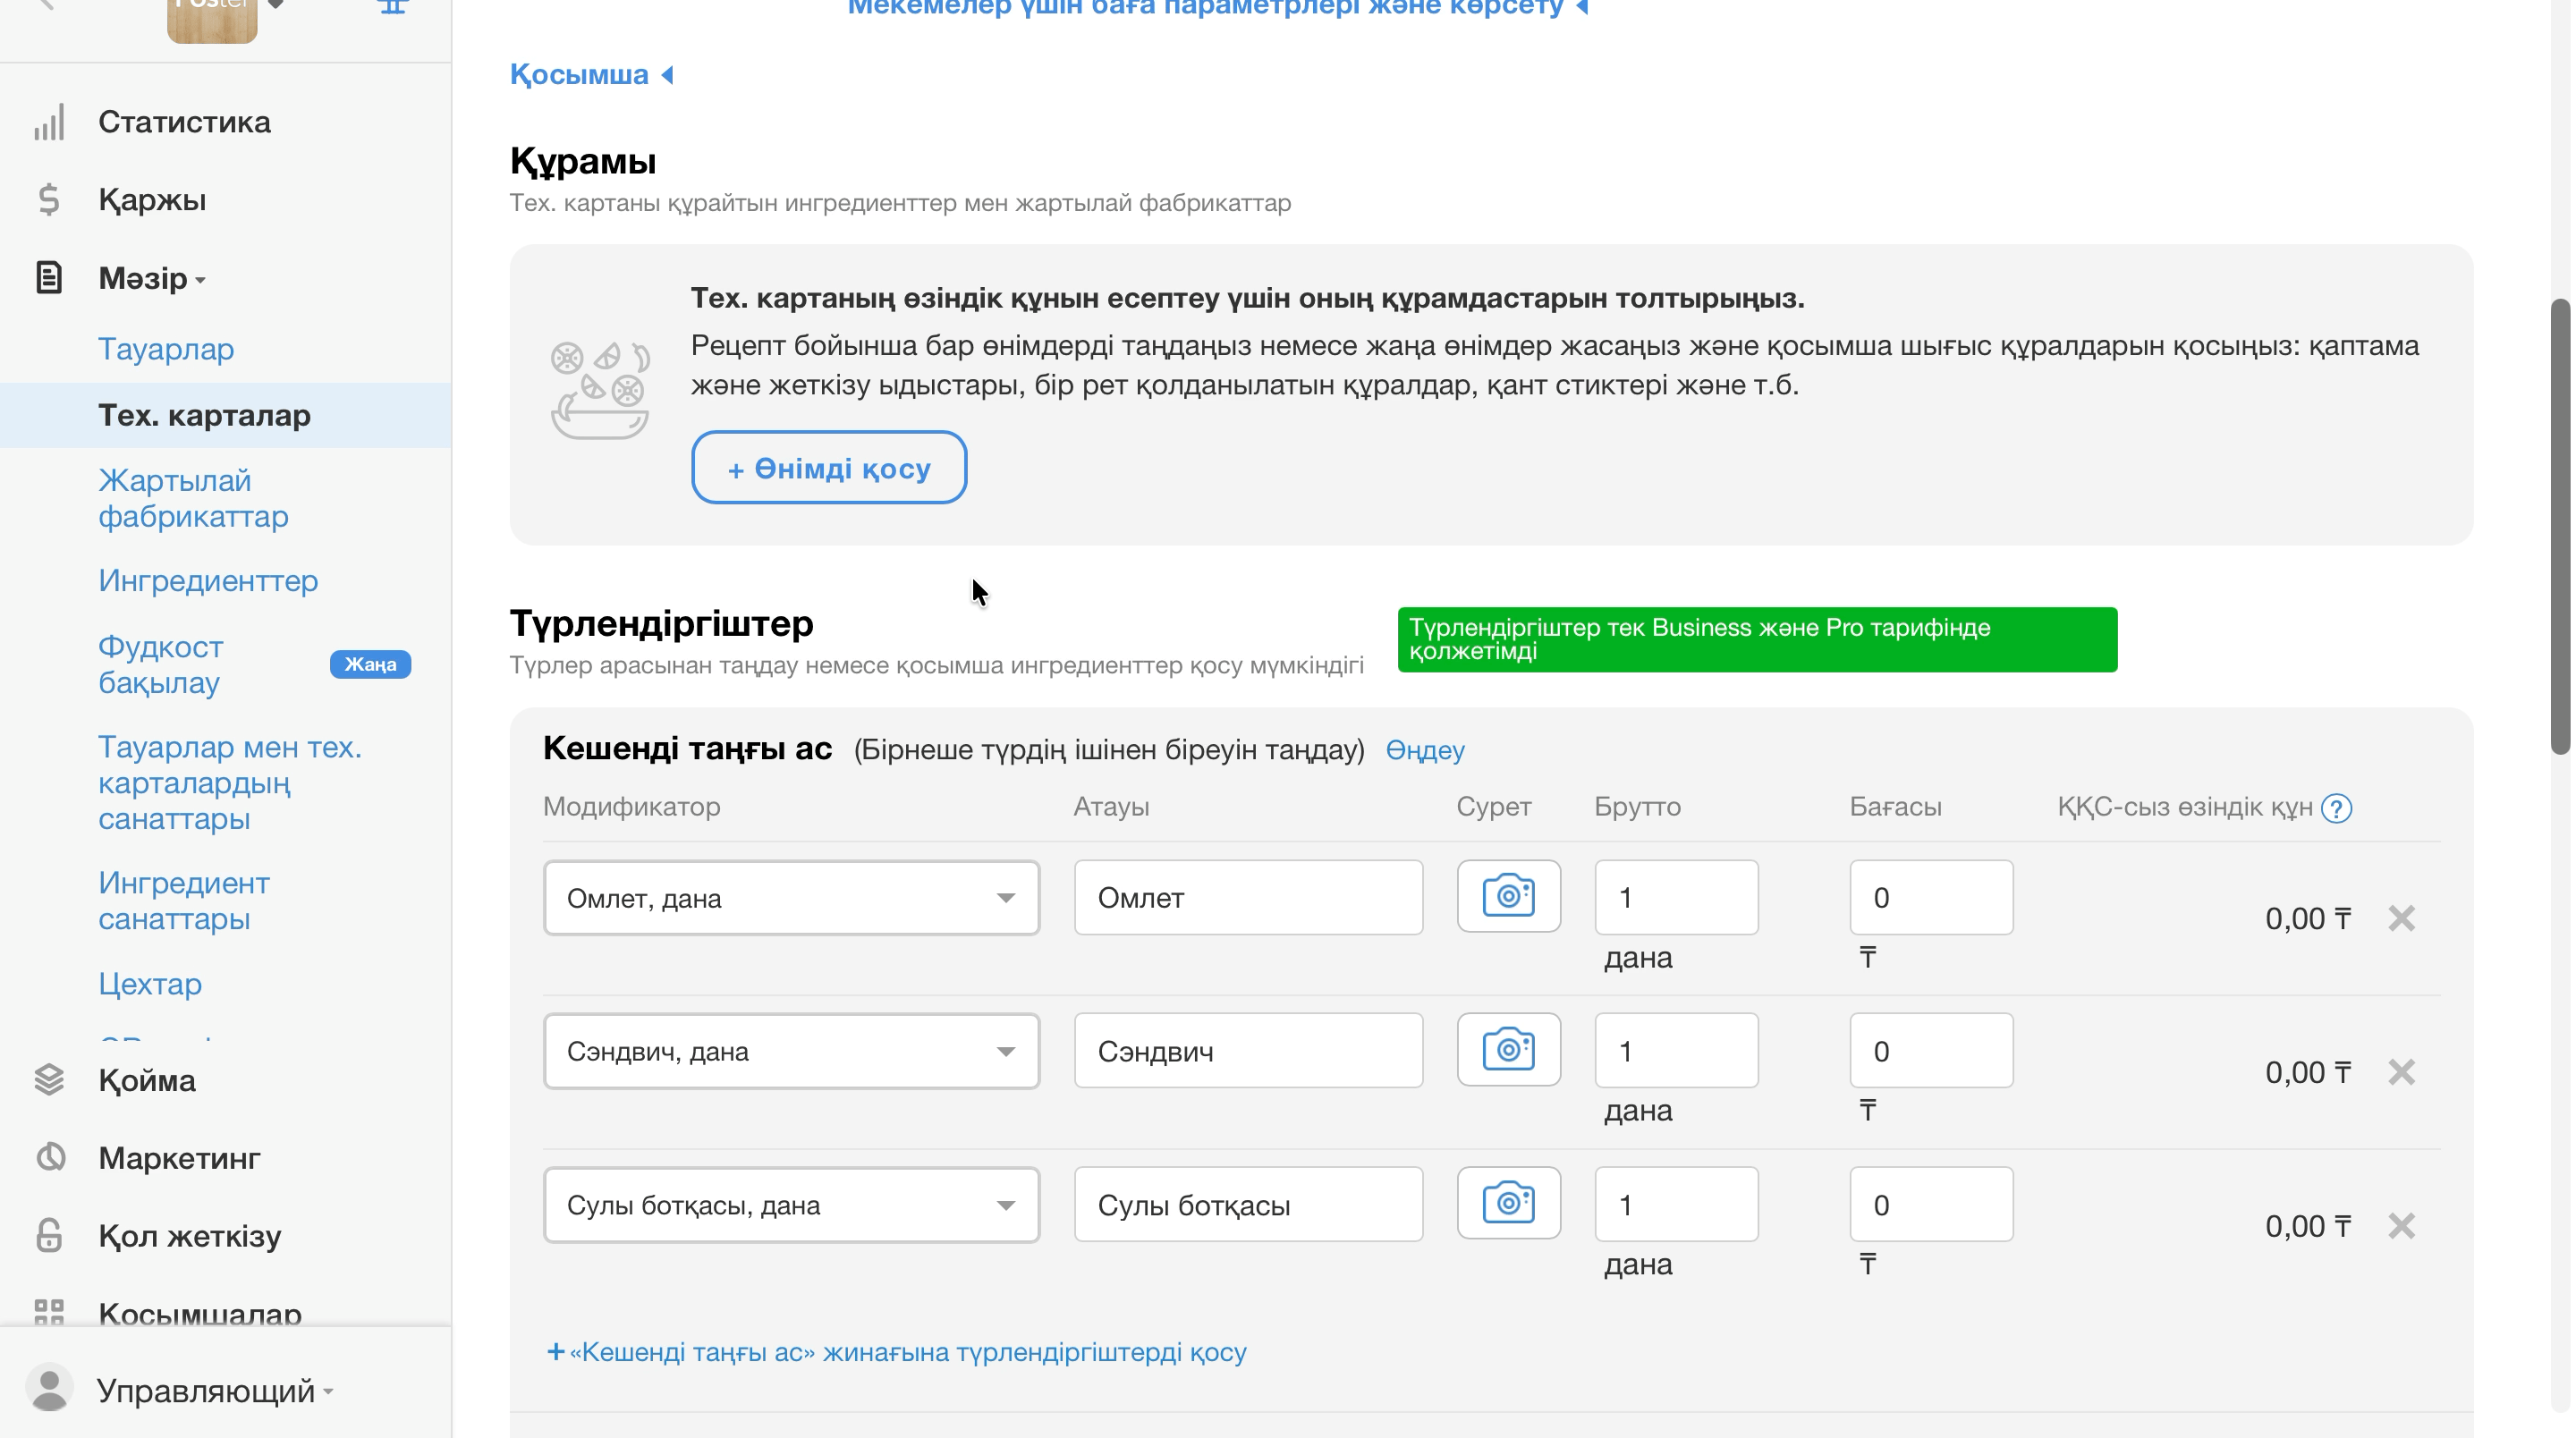Upload photo for Омлет modifier
The height and width of the screenshot is (1438, 2576).
point(1508,896)
